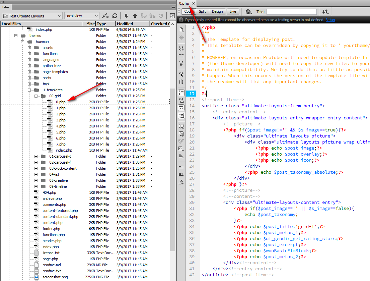Toggle line numbers in coding toolbar

click(x=181, y=93)
